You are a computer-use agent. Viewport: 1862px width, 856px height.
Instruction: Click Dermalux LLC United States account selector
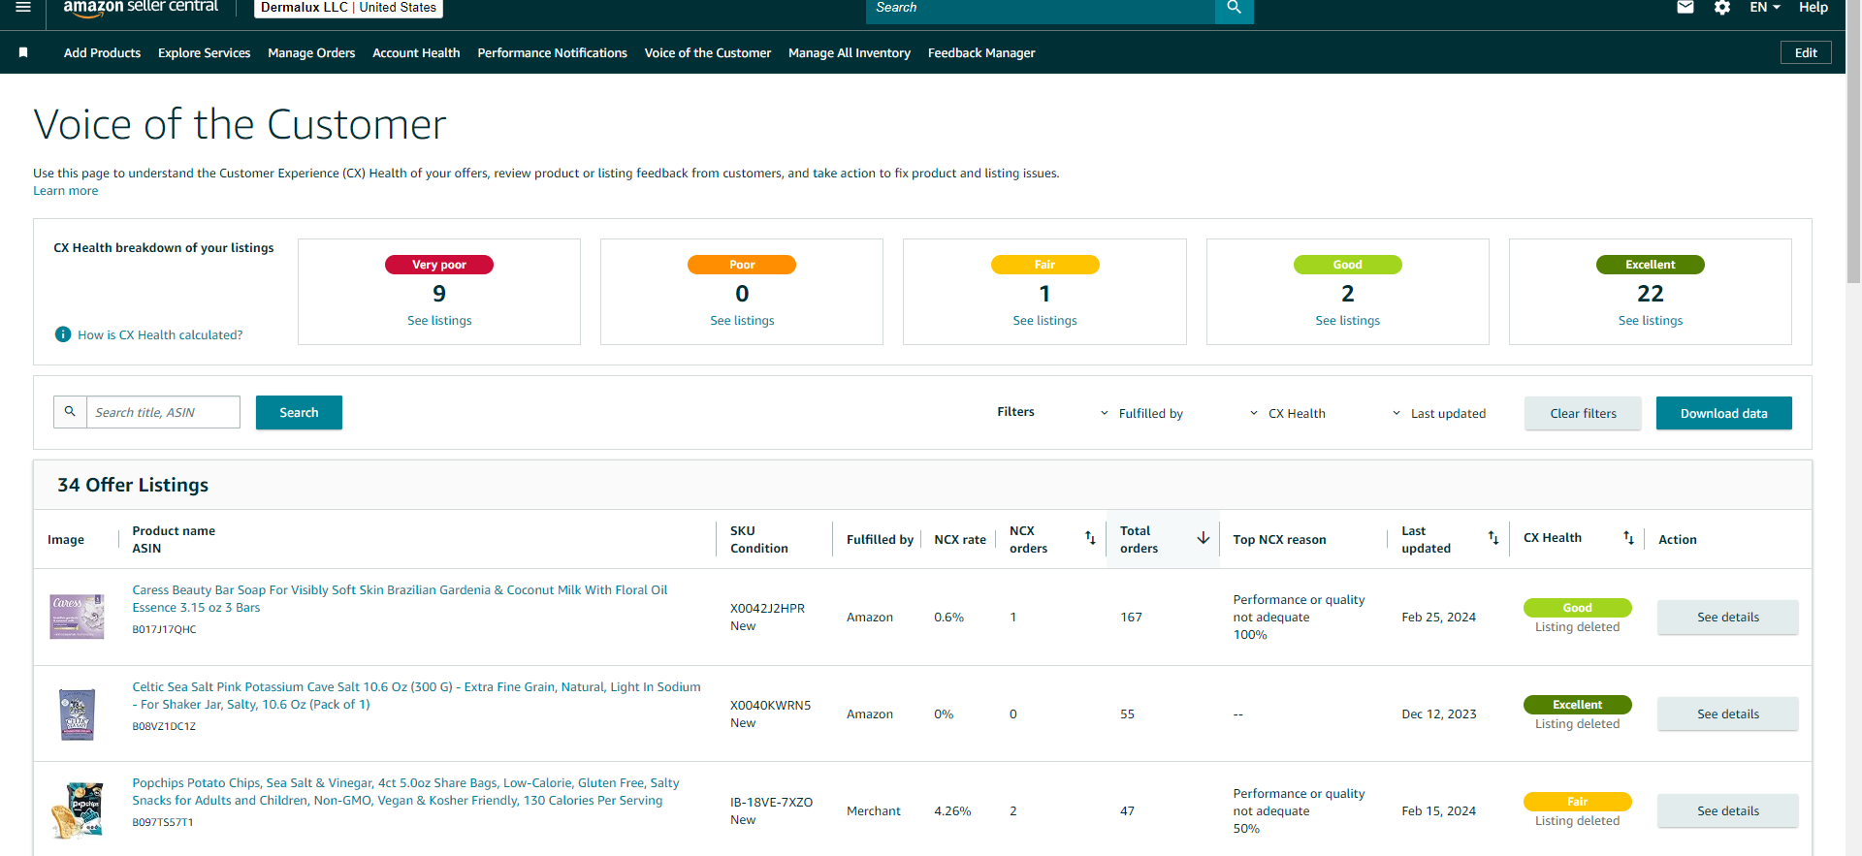[348, 8]
